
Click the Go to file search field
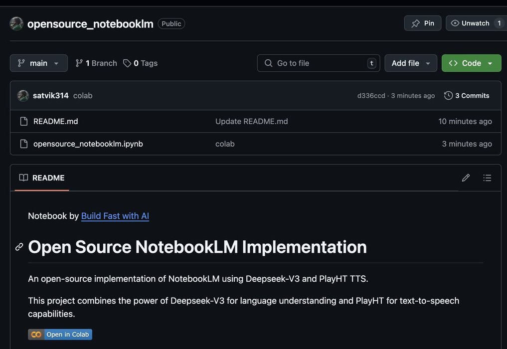[x=318, y=63]
